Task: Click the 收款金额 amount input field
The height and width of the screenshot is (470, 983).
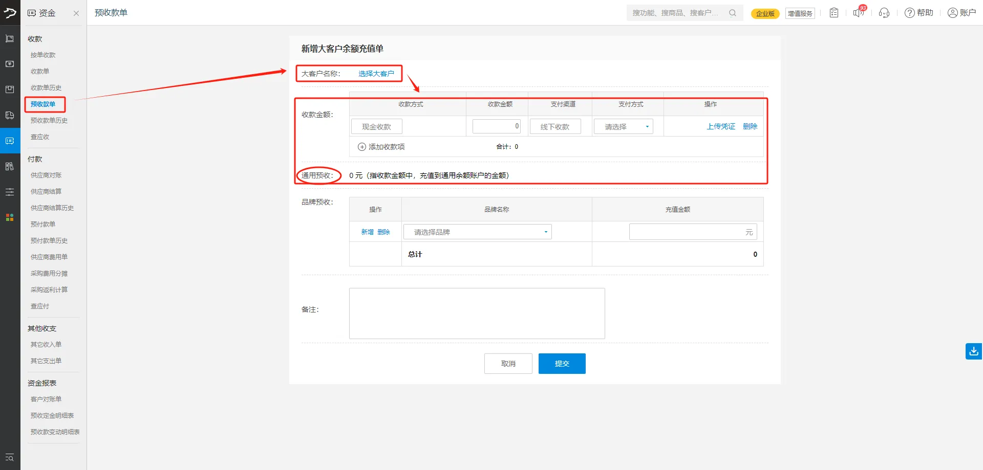Action: pos(496,126)
